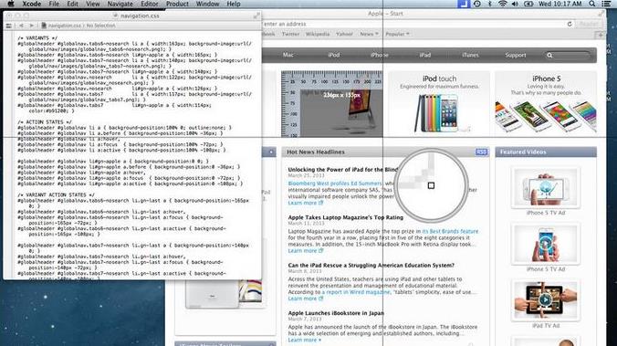This screenshot has height=346, width=617.
Task: Open navigation.css jump bar file selector
Action: [61, 26]
